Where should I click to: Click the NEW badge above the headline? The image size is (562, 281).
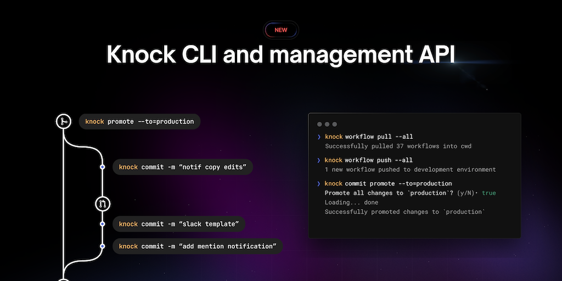coord(280,30)
